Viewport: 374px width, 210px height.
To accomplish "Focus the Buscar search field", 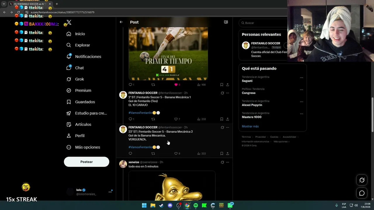I will (264, 23).
